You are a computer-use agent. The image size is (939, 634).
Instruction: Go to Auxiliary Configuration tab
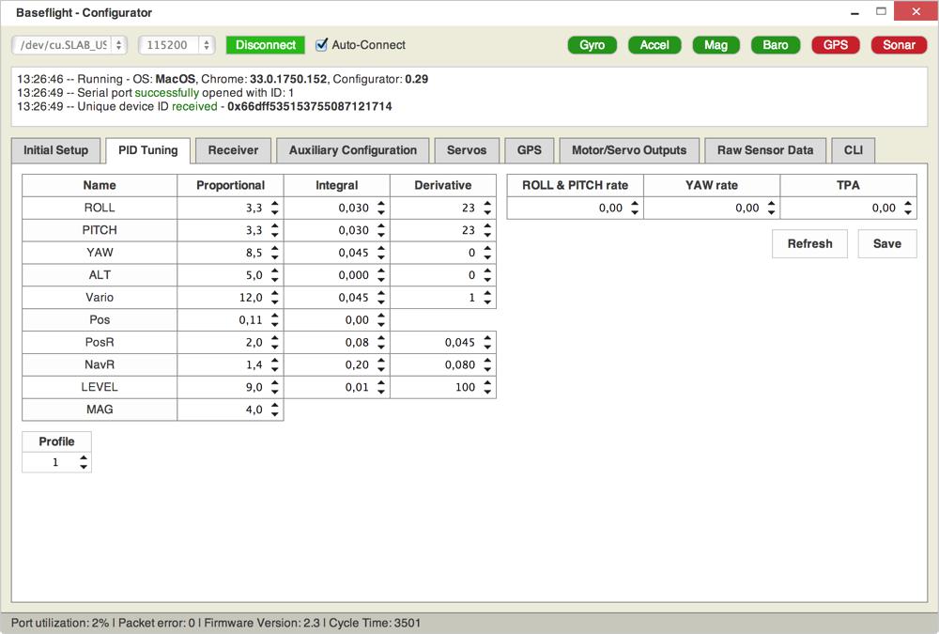point(353,150)
